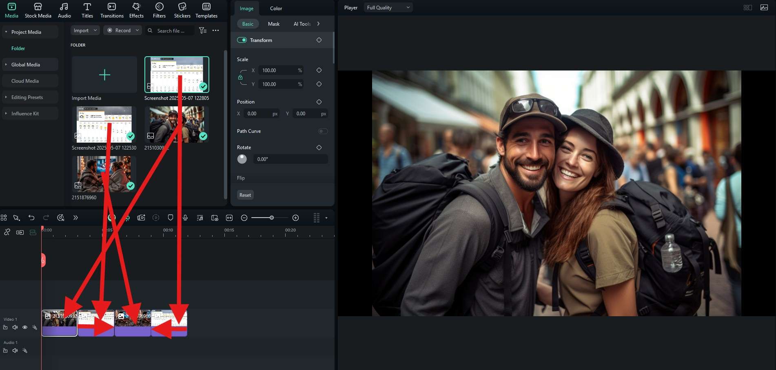Mute the Audio 1 track
Image resolution: width=776 pixels, height=370 pixels.
pos(15,350)
